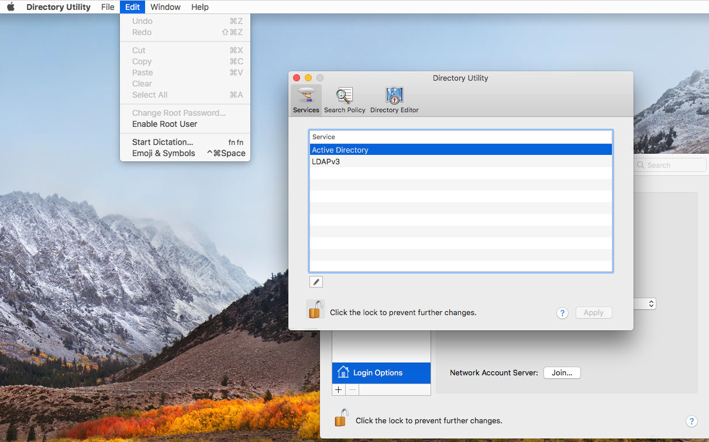Select the LDAPv3 service row

click(461, 161)
